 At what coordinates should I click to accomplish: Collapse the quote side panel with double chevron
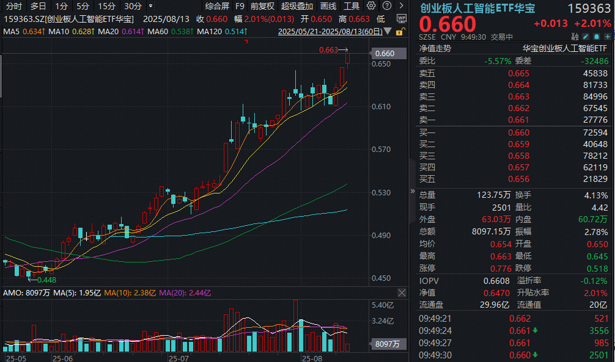[x=412, y=191]
